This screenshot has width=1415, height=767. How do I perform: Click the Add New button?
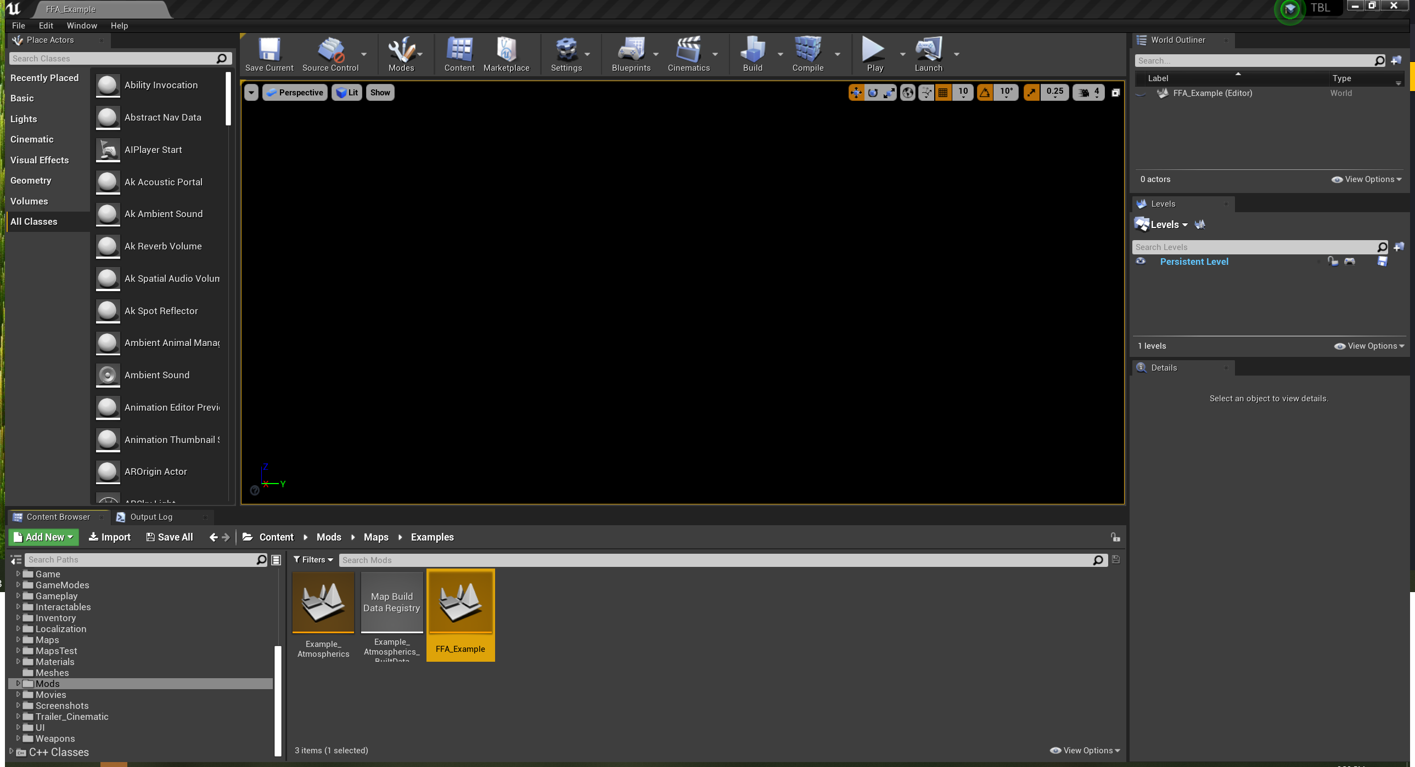coord(44,537)
